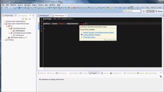Click the New file toolbar icon

(x=4, y=8)
